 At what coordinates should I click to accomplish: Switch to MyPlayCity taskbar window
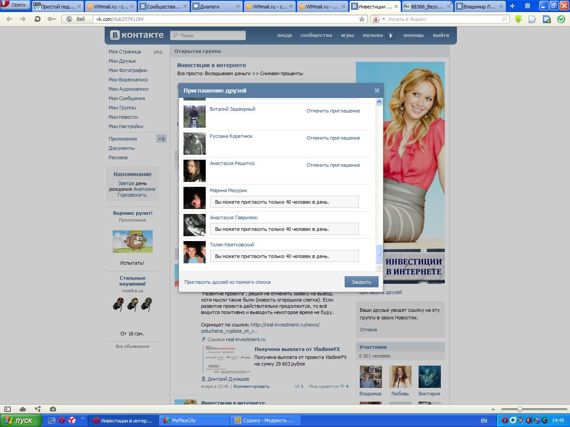pyautogui.click(x=195, y=420)
